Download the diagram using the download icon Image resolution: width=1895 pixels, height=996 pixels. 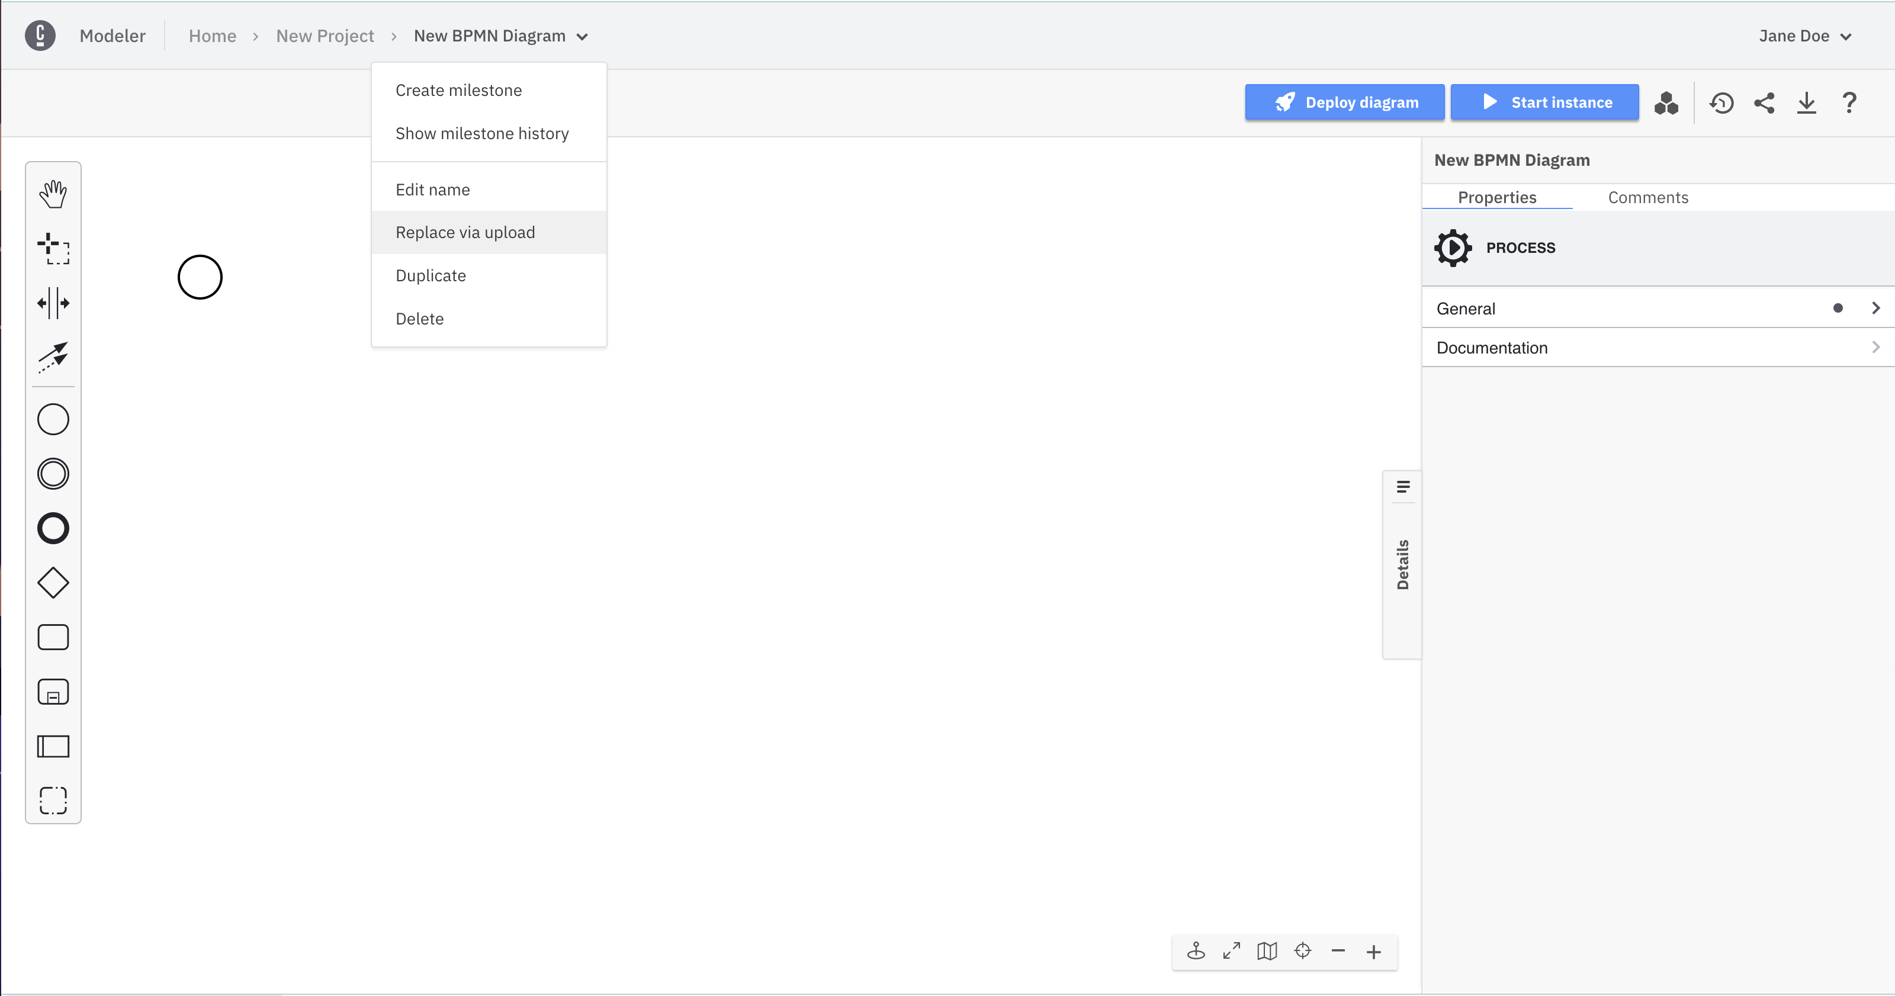1807,102
